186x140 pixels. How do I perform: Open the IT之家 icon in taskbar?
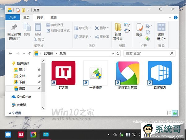click(21, 134)
